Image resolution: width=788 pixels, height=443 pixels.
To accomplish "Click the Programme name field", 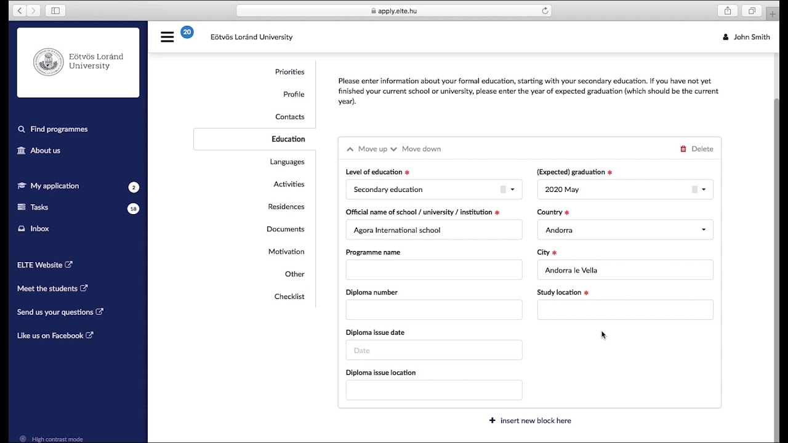I will click(434, 269).
